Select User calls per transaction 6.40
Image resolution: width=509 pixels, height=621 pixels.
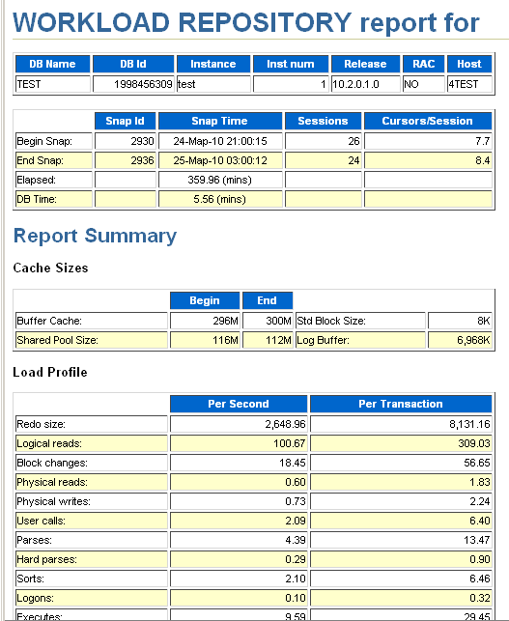(x=401, y=521)
